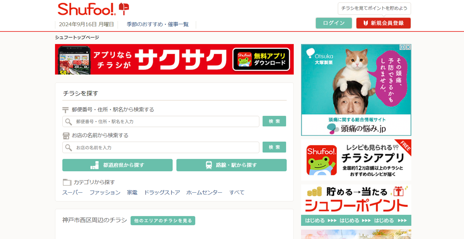Click the チラシを探す heading

point(80,93)
